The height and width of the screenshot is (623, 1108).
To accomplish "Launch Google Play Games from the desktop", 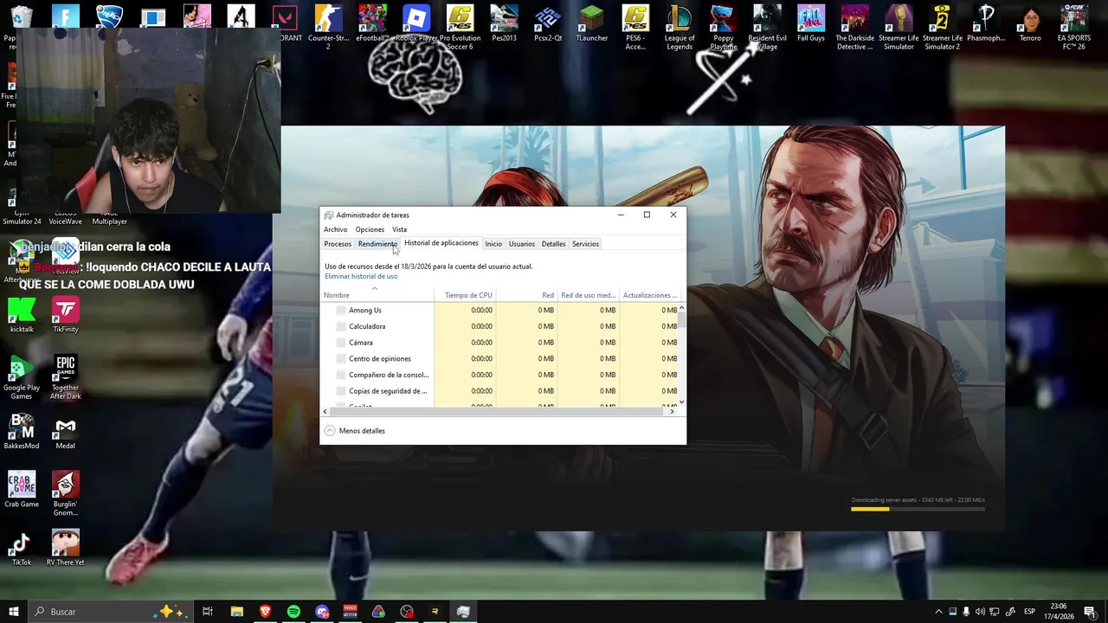I will tap(22, 377).
